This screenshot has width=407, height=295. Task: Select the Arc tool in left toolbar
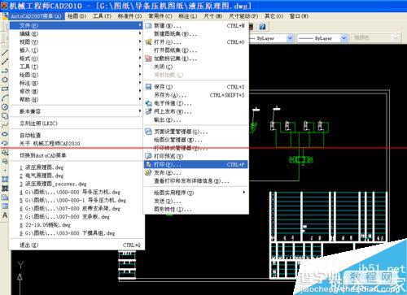pos(5,98)
